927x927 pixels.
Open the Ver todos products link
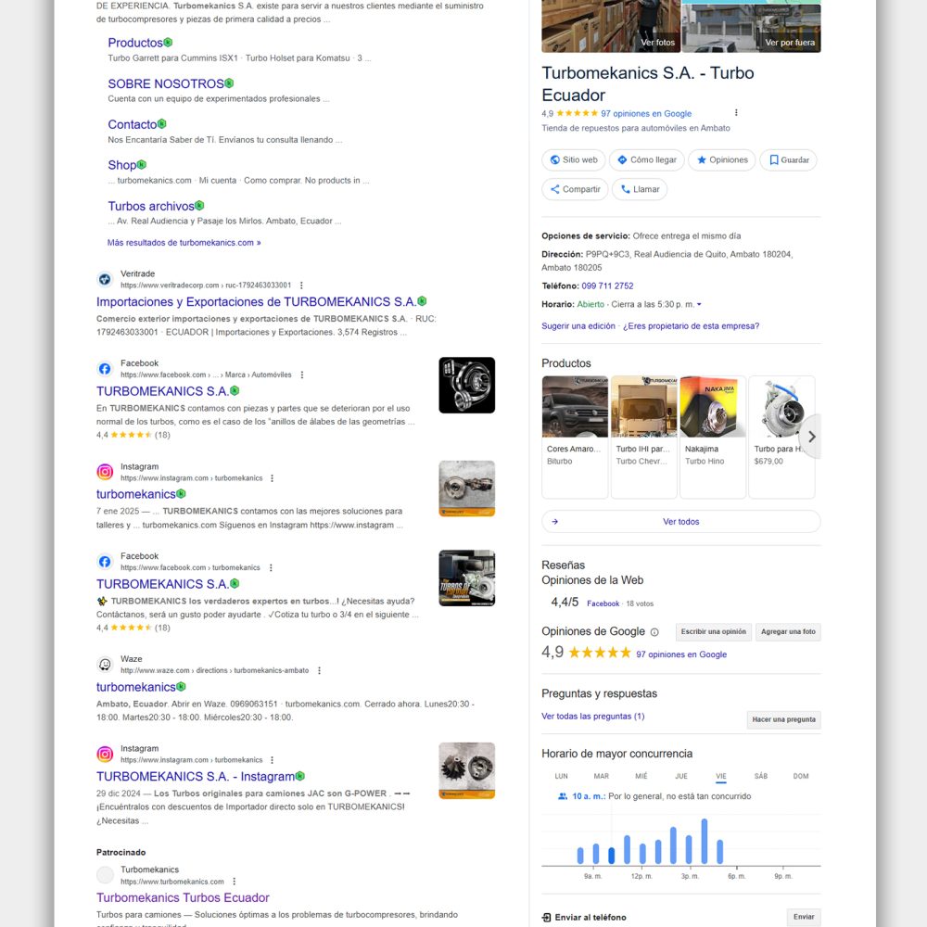681,521
